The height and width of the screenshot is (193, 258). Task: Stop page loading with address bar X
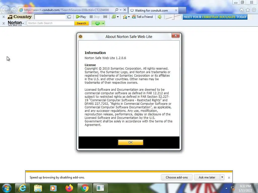coord(125,10)
